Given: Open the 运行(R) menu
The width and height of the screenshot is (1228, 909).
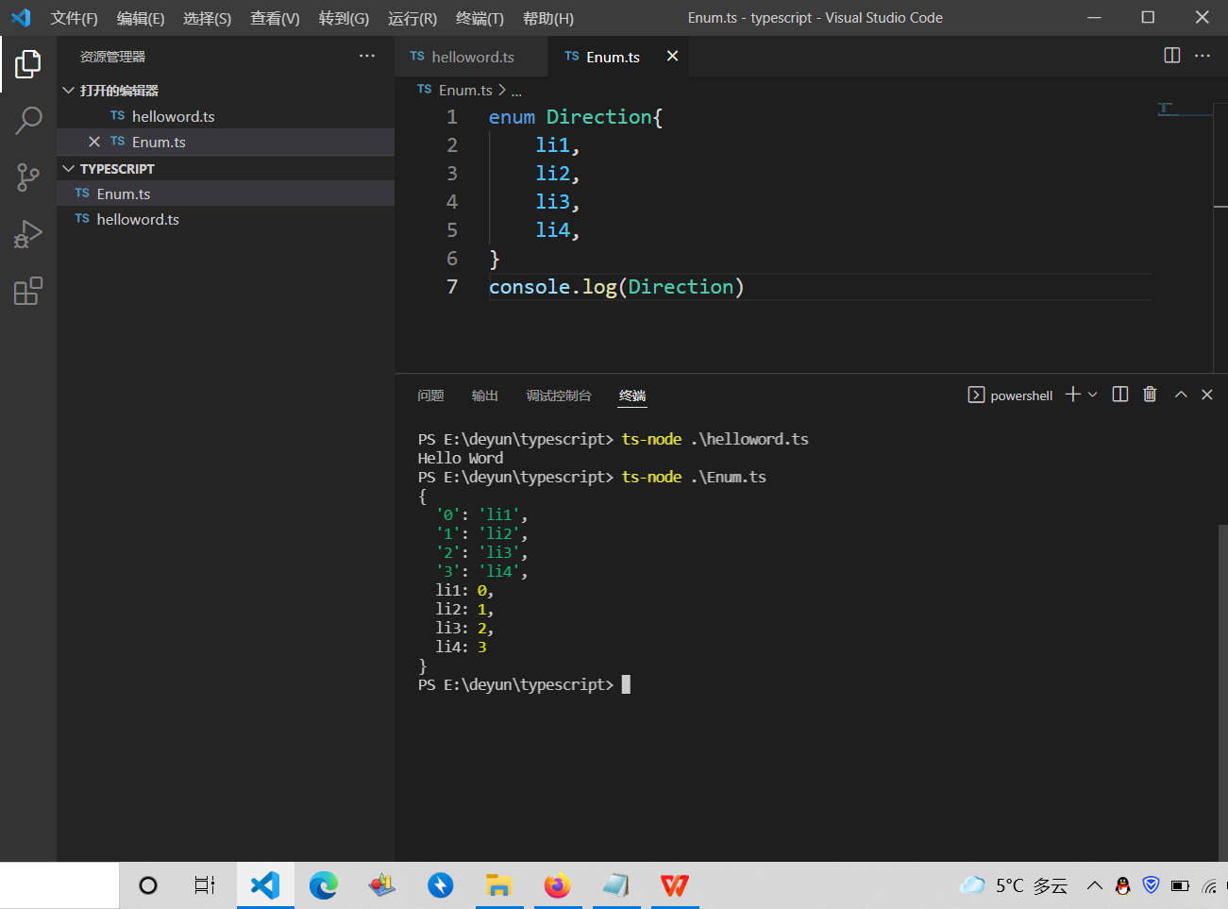Looking at the screenshot, I should coord(412,18).
